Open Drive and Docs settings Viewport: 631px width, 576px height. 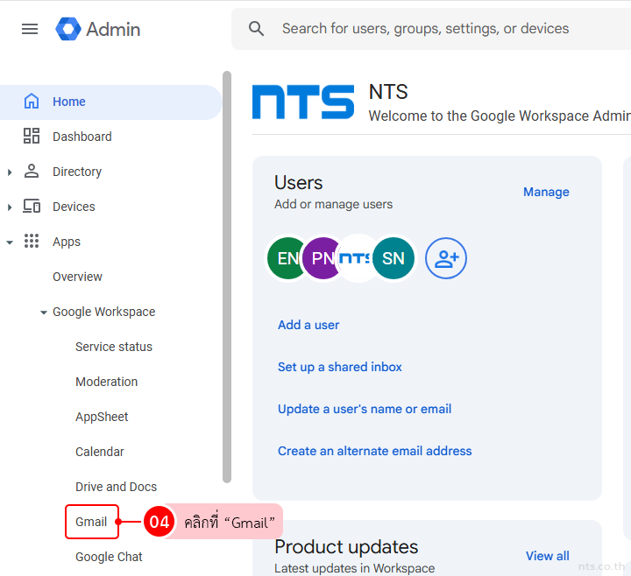[116, 487]
